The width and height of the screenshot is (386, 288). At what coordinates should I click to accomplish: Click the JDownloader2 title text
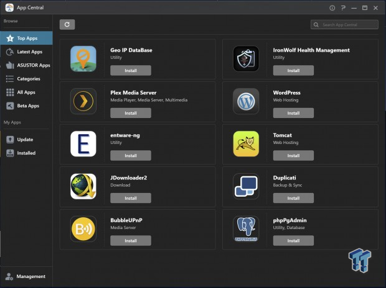coord(128,178)
